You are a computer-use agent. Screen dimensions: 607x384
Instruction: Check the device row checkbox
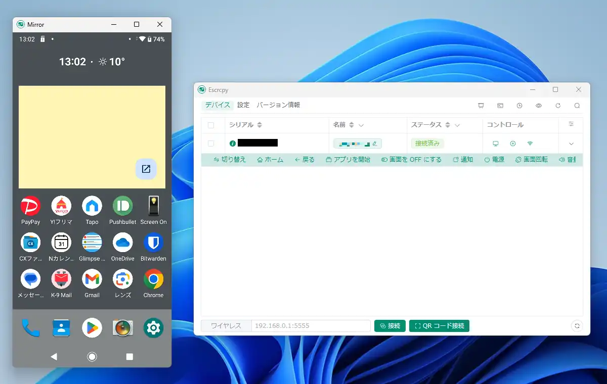pos(211,143)
